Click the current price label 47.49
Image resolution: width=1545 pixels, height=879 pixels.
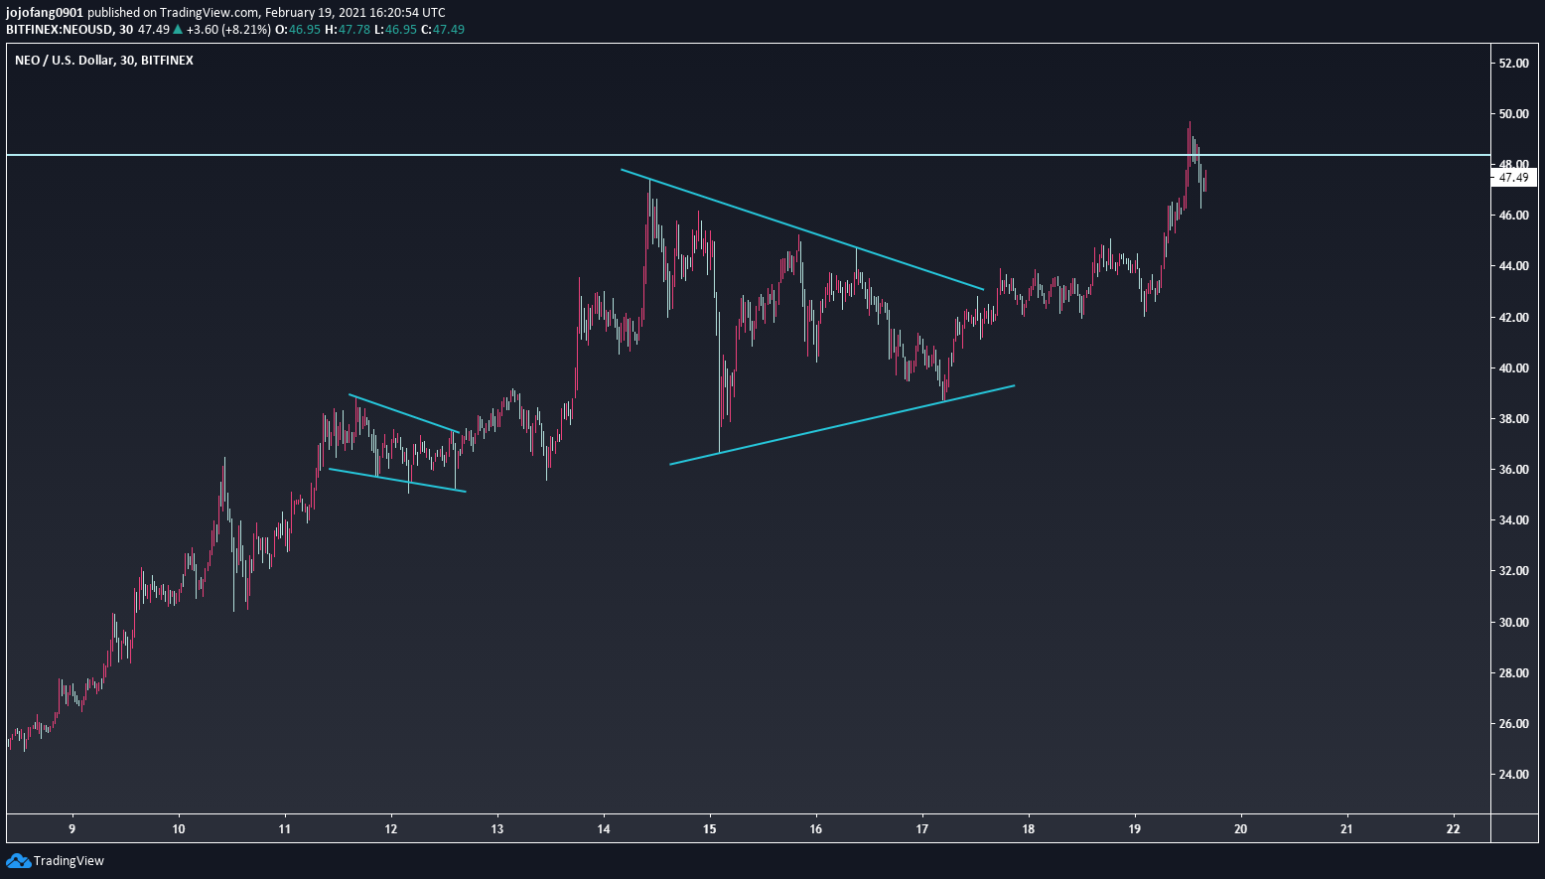click(1513, 178)
